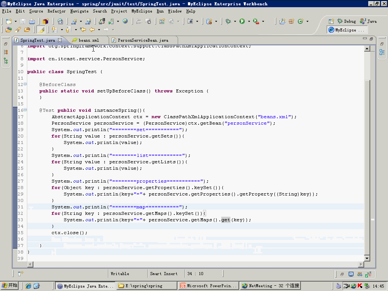Viewport: 388px width, 291px height.
Task: Switch to the Java perspective
Action: click(368, 21)
